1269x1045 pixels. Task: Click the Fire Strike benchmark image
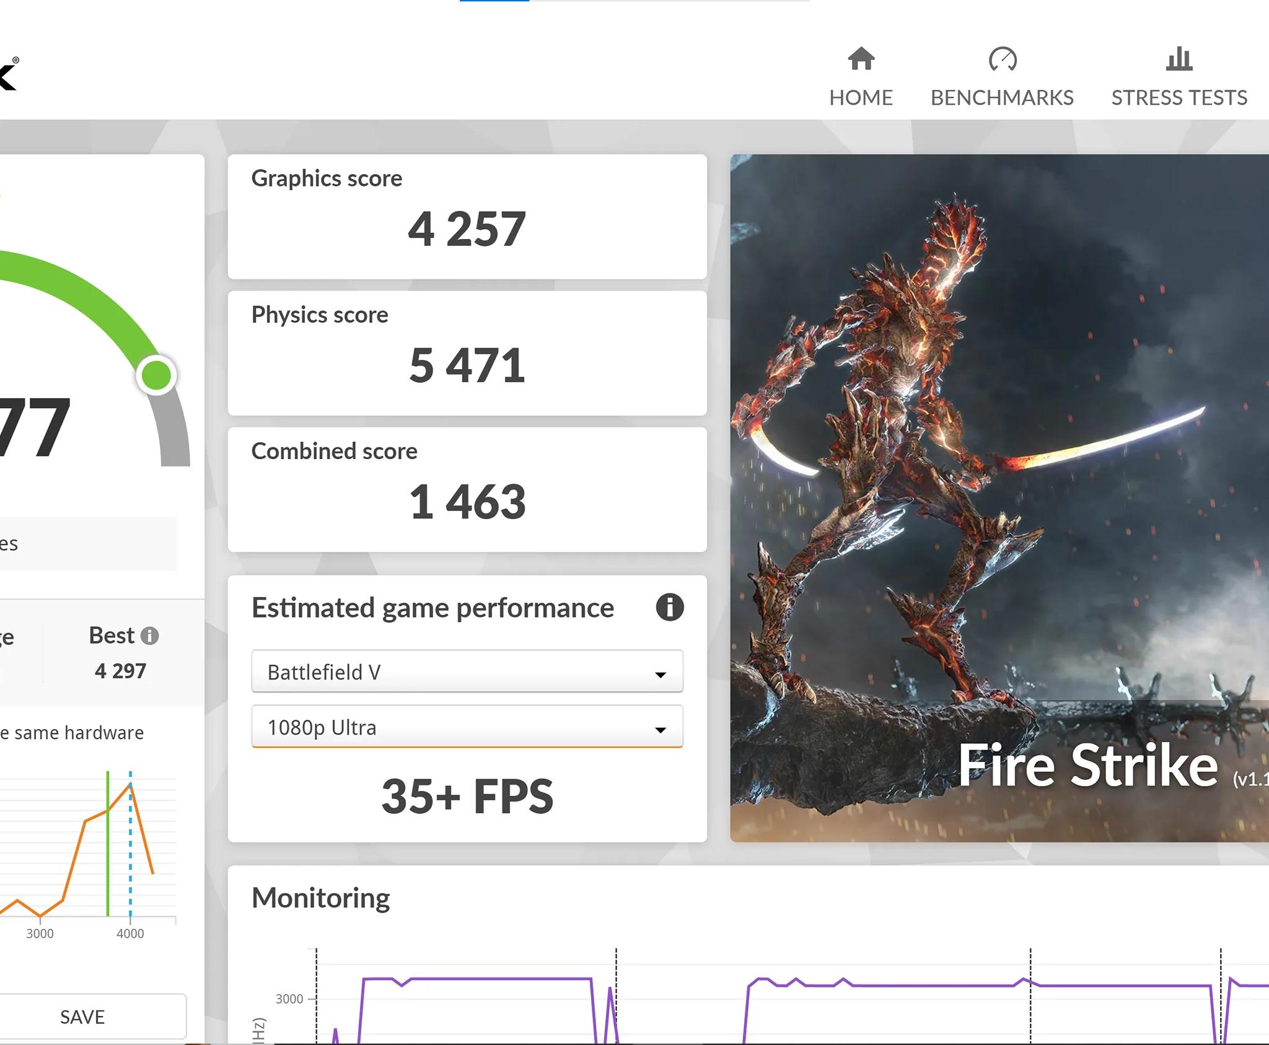click(999, 498)
